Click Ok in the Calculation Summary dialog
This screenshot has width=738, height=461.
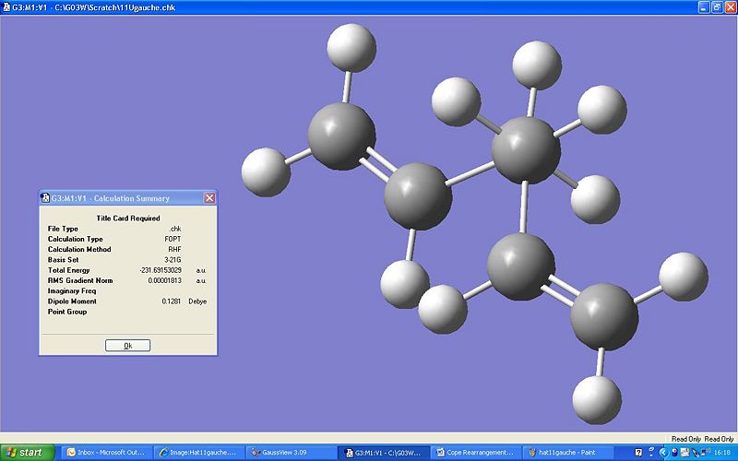click(127, 345)
